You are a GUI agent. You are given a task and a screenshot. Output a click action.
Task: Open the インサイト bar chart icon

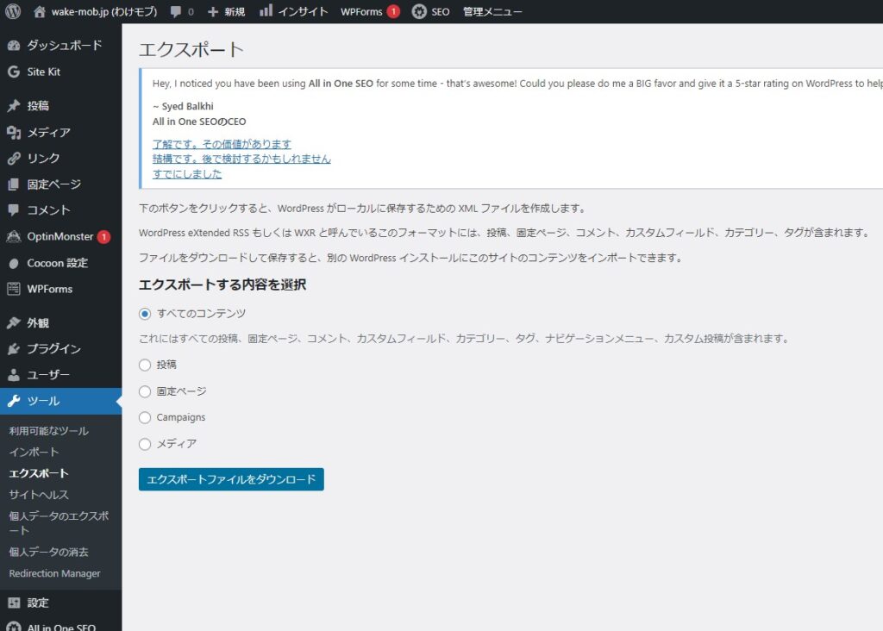point(266,10)
